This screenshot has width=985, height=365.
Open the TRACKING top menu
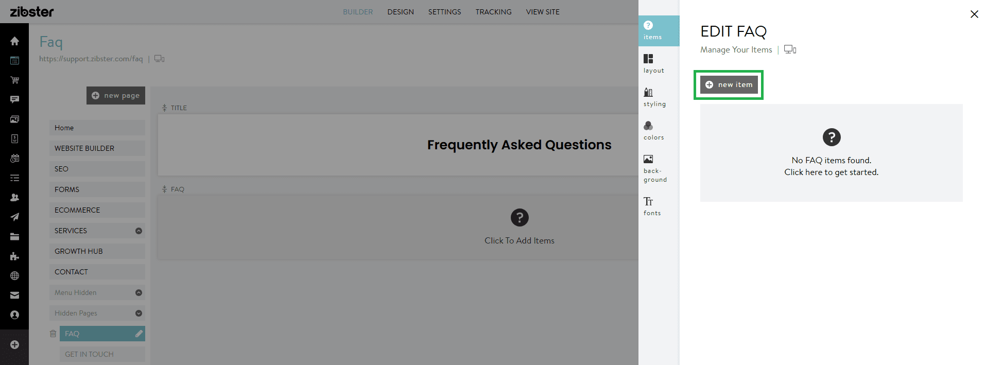pos(494,12)
